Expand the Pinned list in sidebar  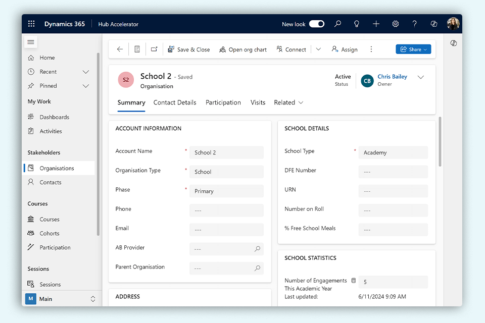tap(85, 86)
